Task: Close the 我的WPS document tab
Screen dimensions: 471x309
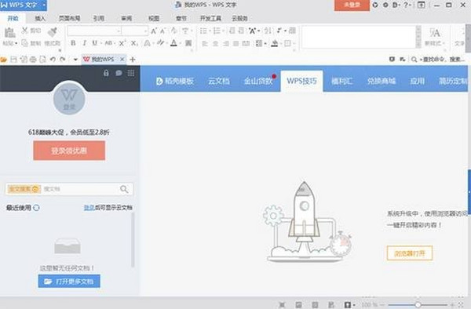Action: tap(122, 60)
